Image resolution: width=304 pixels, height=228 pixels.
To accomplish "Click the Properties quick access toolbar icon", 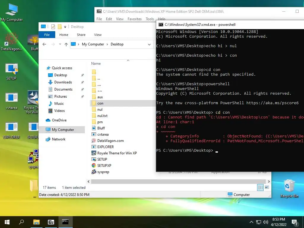I will coord(53,27).
